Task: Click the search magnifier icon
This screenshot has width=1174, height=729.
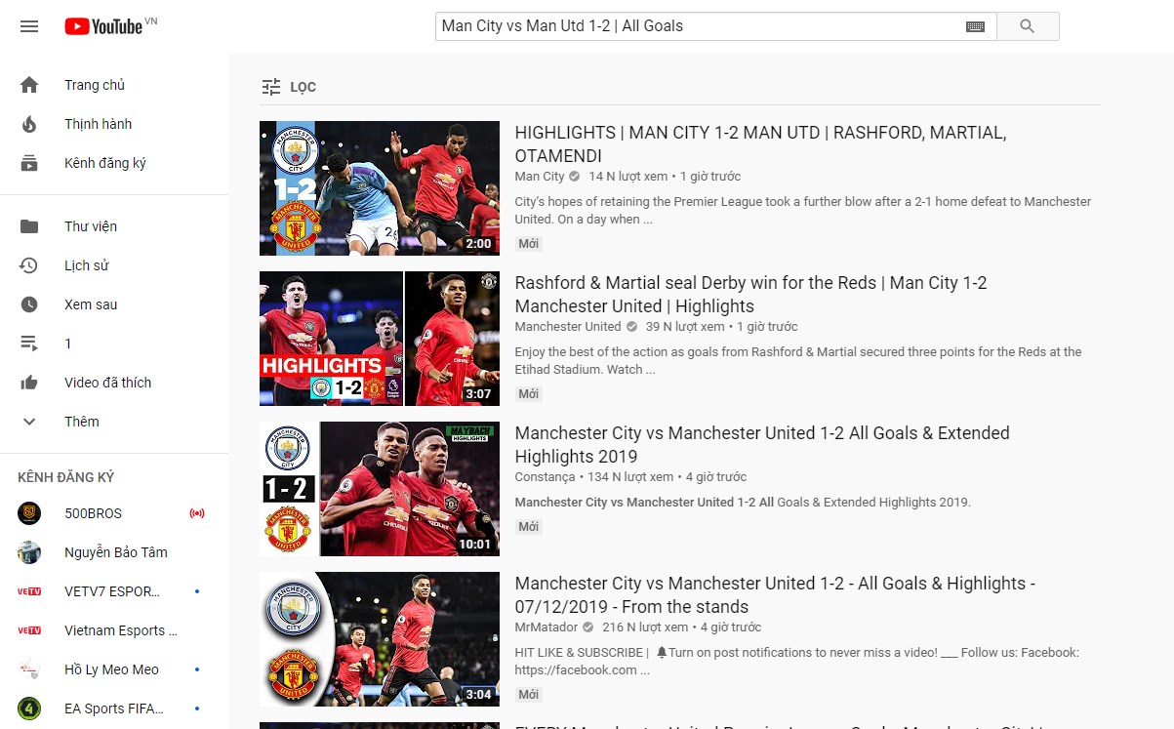Action: (x=1027, y=26)
